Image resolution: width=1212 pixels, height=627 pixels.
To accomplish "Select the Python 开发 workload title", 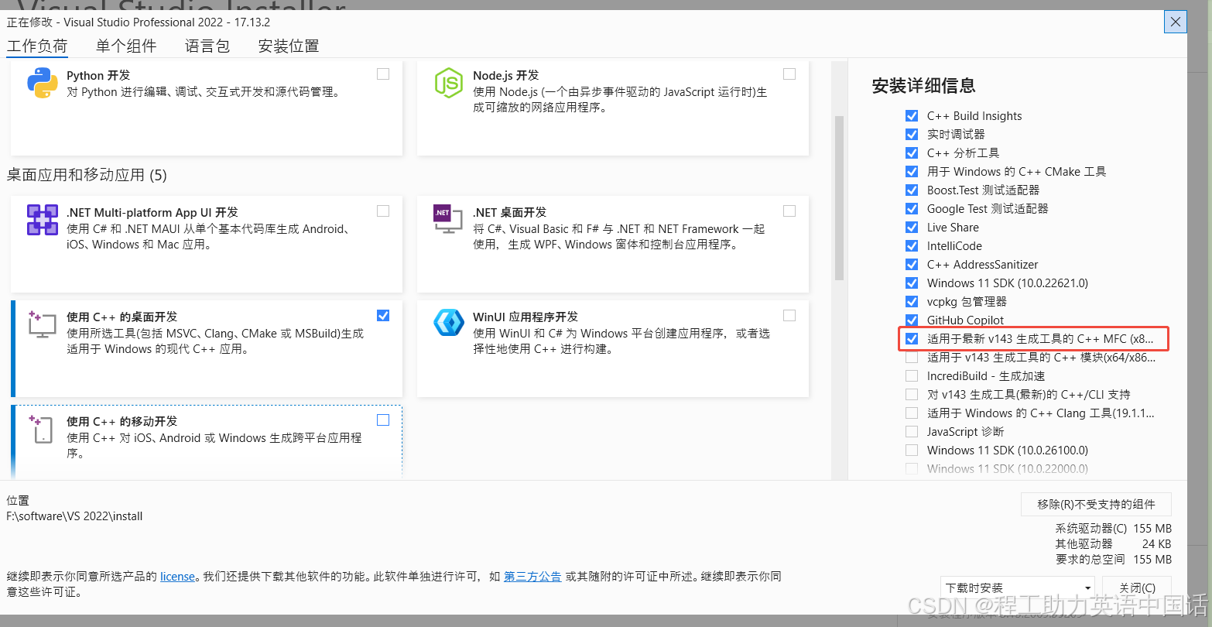I will pyautogui.click(x=98, y=75).
